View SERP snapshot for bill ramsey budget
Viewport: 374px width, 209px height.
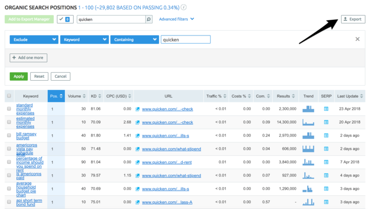pyautogui.click(x=326, y=136)
